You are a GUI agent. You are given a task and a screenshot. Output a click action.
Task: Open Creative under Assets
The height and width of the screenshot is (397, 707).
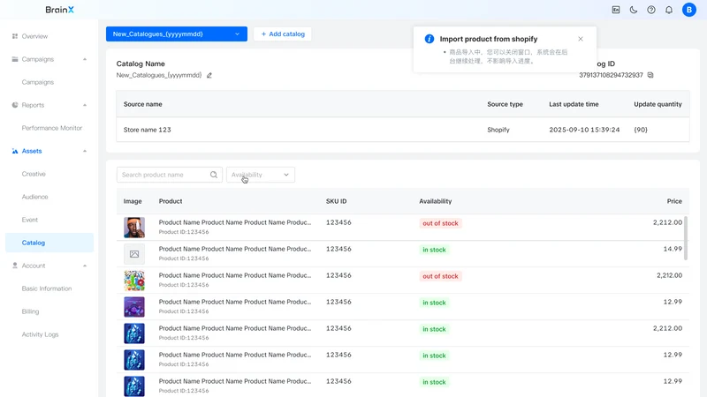point(34,174)
